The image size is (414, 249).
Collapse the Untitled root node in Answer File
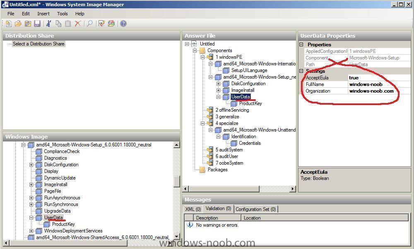click(187, 44)
